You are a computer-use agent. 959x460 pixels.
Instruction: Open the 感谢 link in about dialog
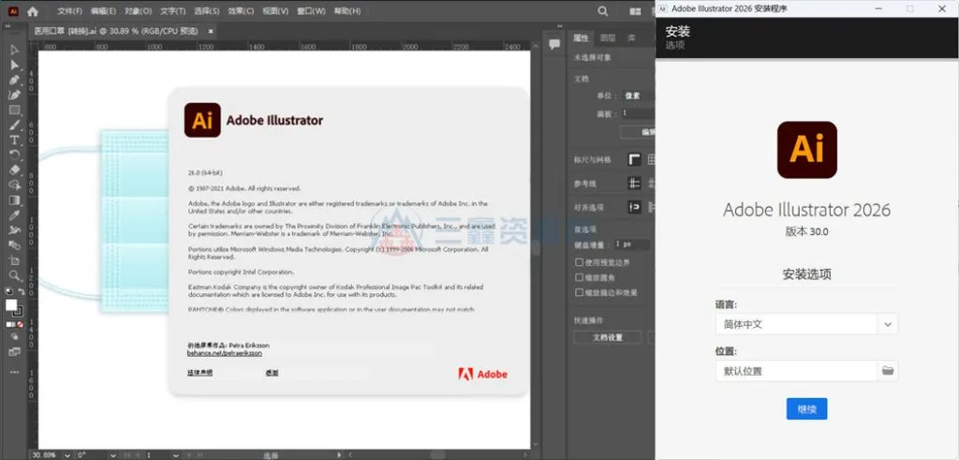coord(272,373)
